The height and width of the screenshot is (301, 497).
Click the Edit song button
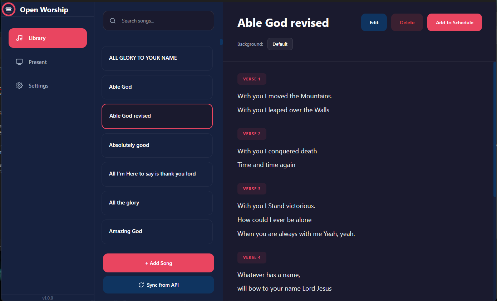tap(374, 23)
